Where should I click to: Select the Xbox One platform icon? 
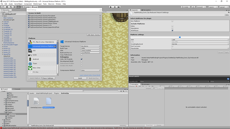[x=30, y=68]
